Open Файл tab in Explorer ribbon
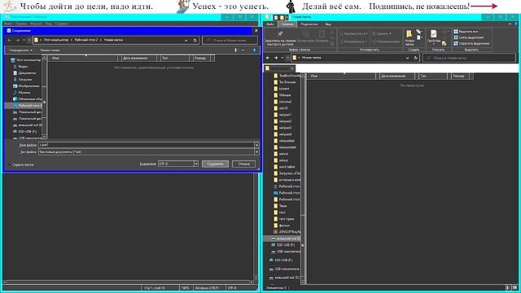The height and width of the screenshot is (293, 521). click(270, 24)
